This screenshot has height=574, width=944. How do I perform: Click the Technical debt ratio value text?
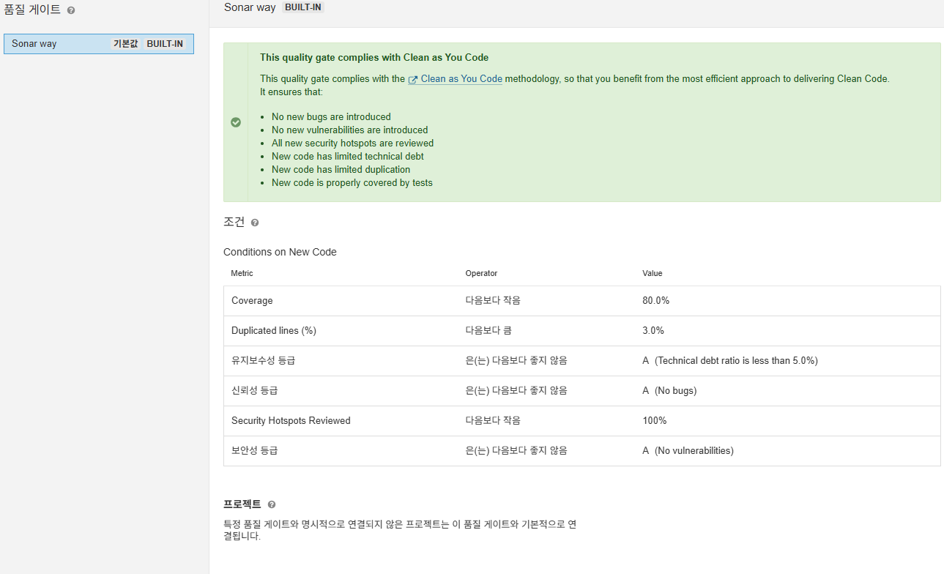pyautogui.click(x=736, y=361)
